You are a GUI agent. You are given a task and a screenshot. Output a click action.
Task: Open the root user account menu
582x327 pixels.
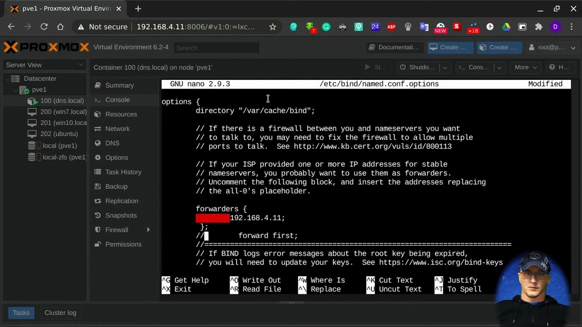[x=552, y=47]
